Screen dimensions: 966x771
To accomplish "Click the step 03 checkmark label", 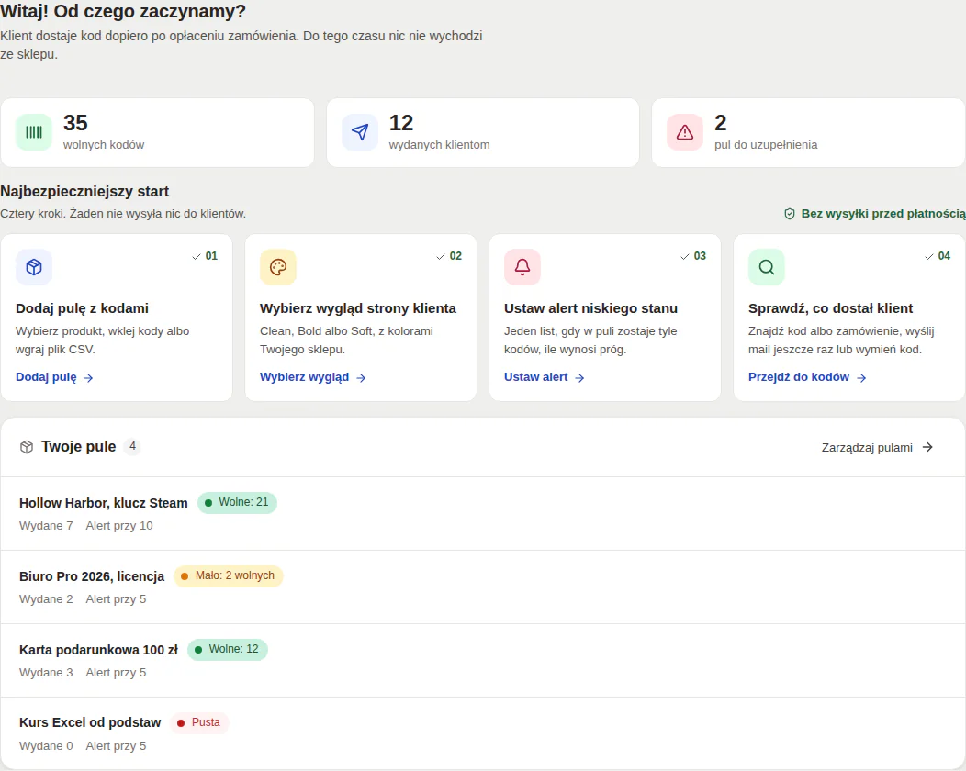I will (x=693, y=256).
